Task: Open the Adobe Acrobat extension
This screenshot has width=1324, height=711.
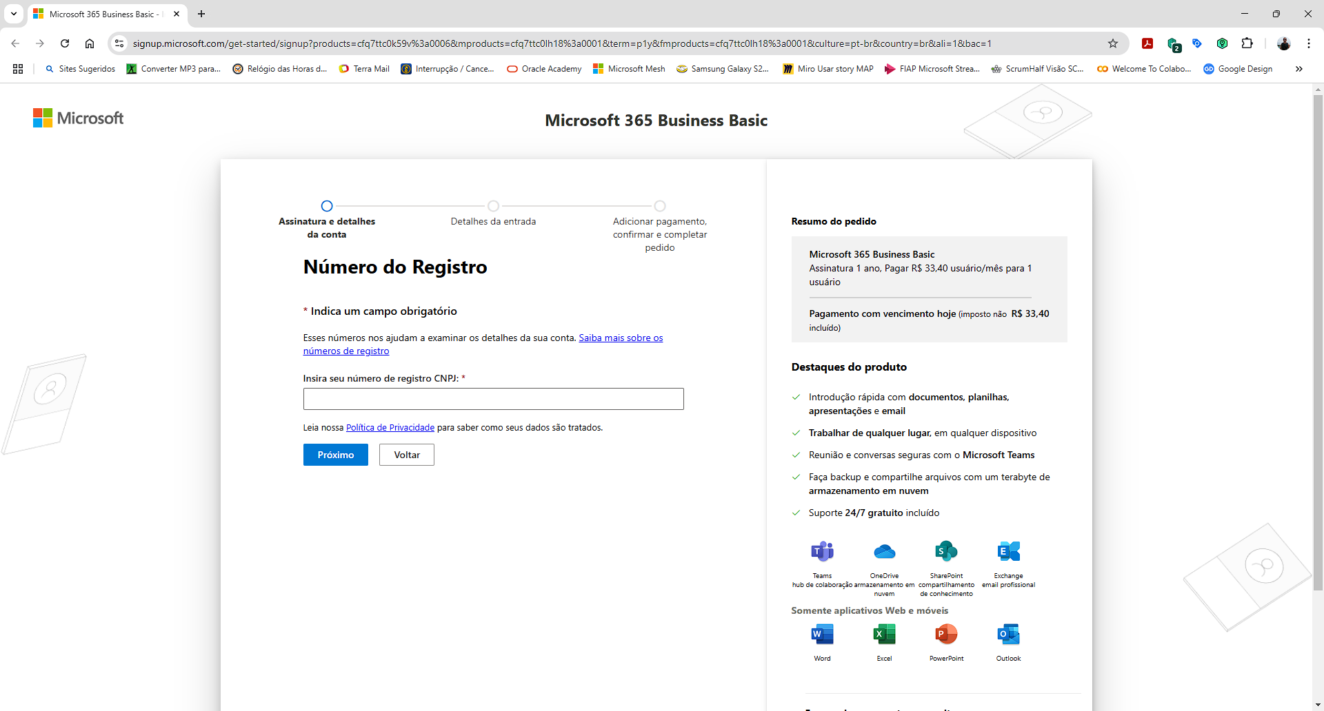Action: pos(1147,43)
